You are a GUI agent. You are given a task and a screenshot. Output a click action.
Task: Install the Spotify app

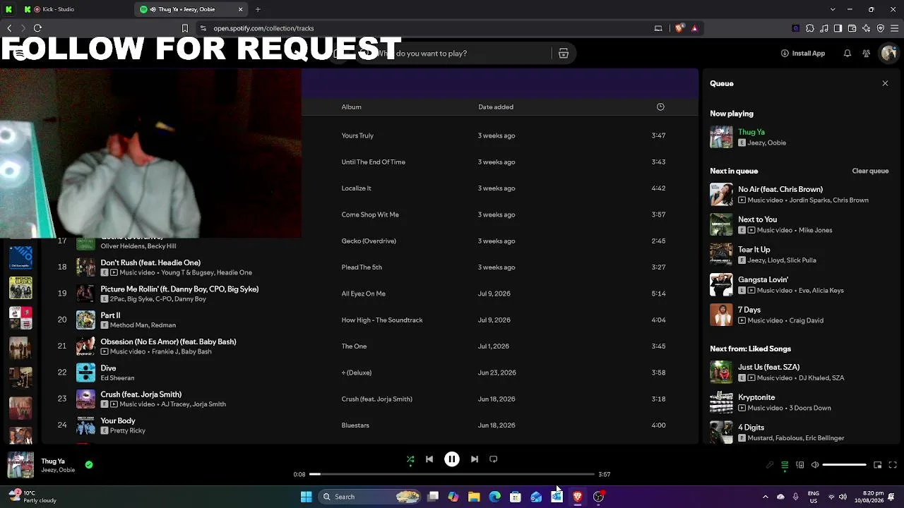[x=803, y=54]
